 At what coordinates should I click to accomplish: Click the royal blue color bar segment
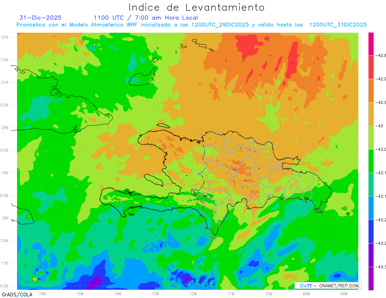click(371, 231)
